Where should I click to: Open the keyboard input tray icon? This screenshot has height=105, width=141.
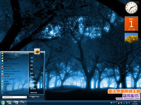(x=111, y=103)
